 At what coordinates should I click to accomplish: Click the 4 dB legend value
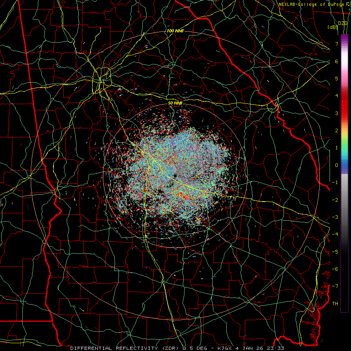coord(337,96)
